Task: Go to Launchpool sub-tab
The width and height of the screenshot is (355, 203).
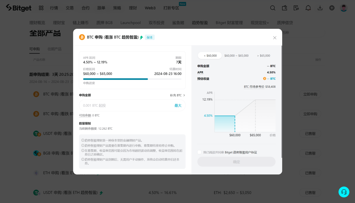Action: (130, 23)
